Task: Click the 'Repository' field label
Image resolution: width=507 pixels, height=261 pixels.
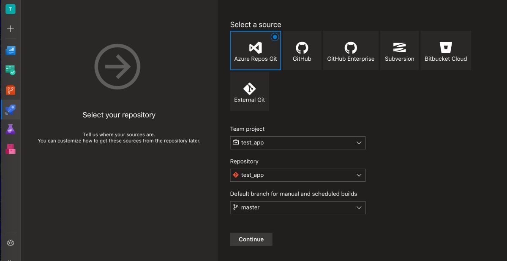Action: (244, 161)
